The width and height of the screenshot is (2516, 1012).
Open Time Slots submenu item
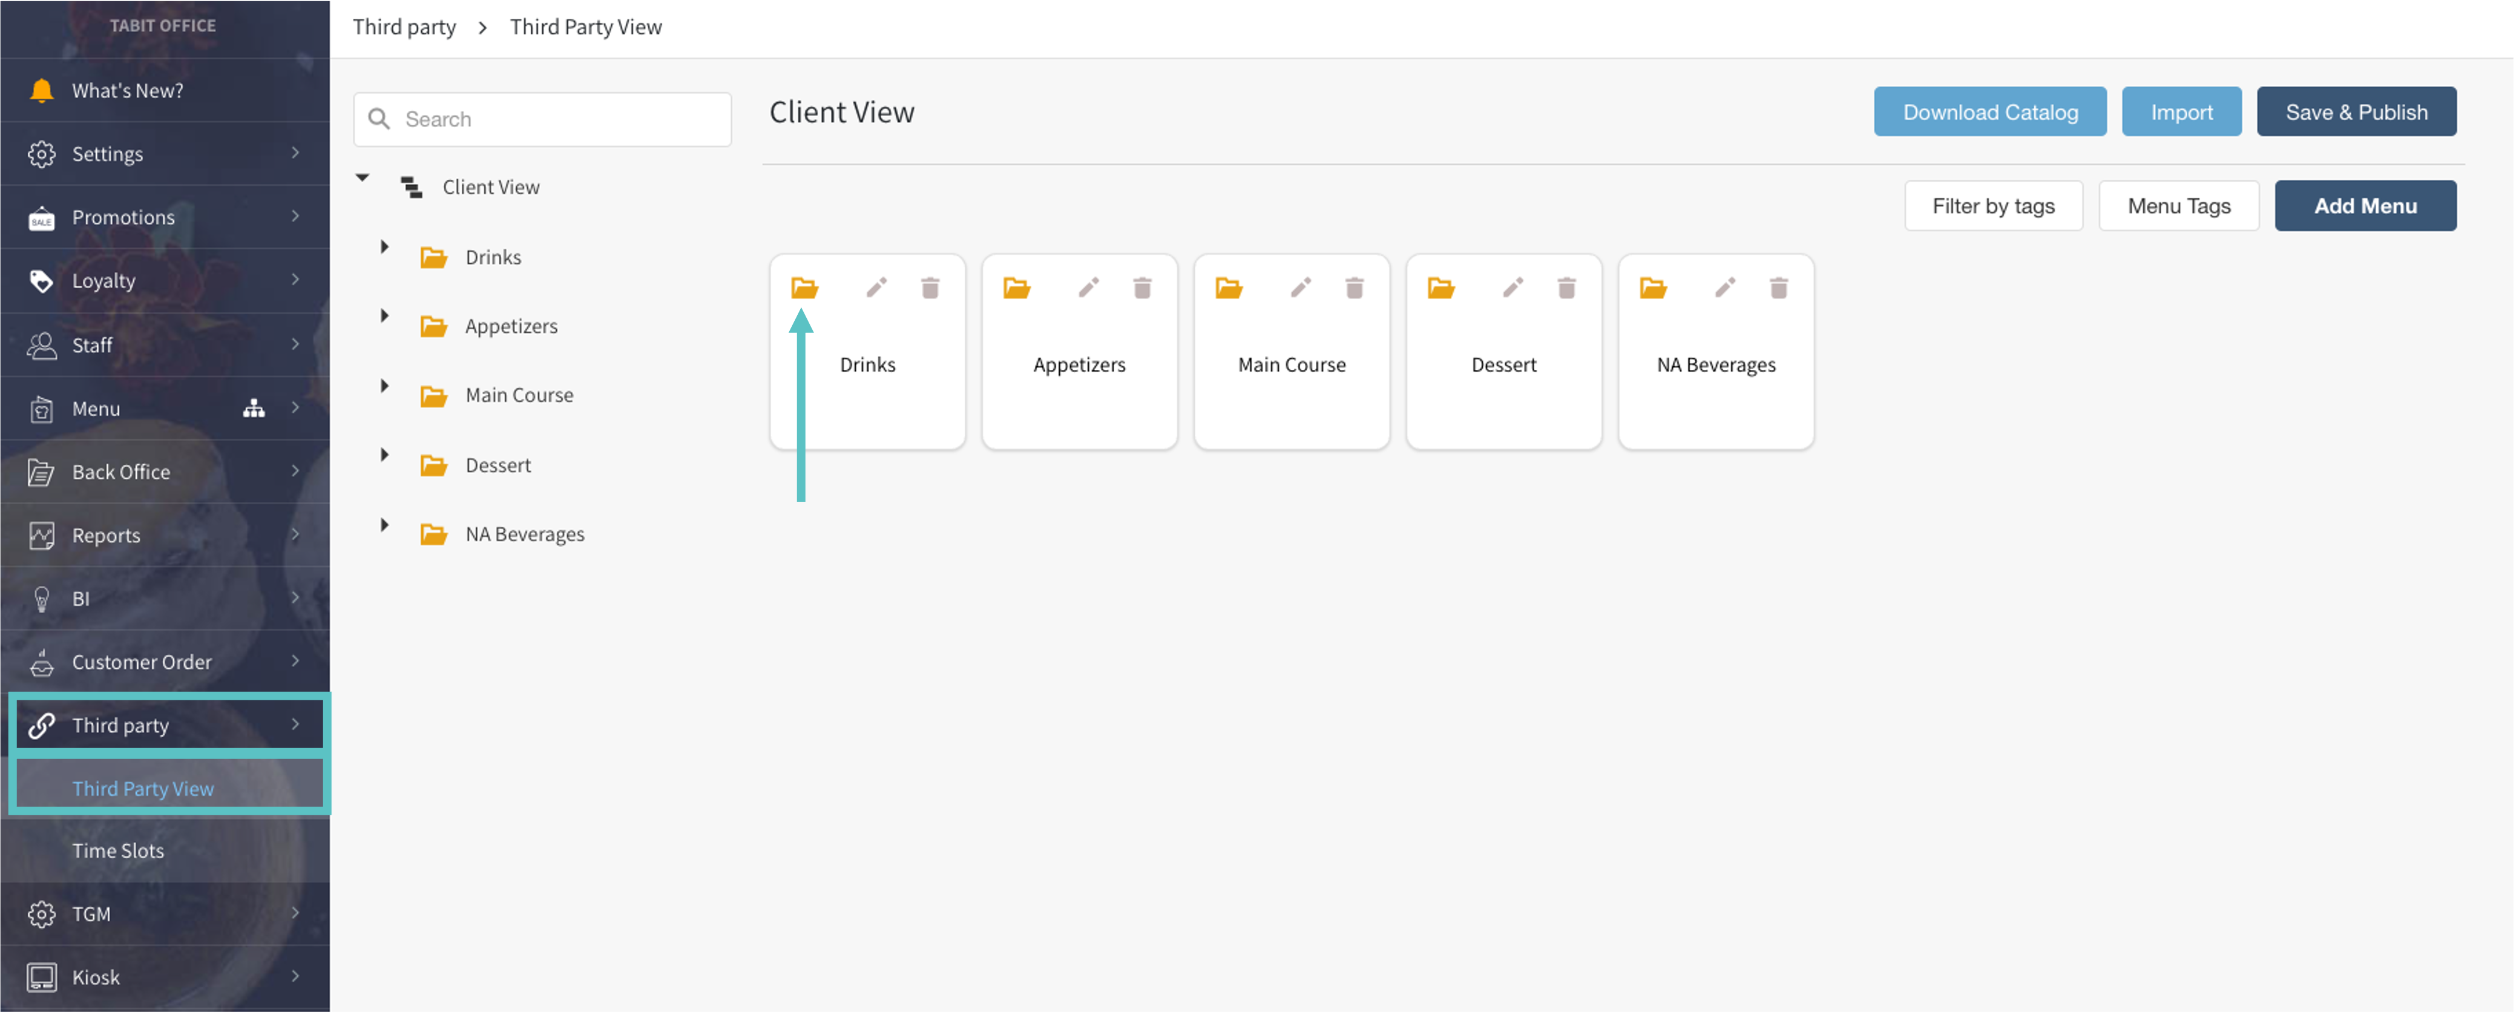[x=117, y=851]
